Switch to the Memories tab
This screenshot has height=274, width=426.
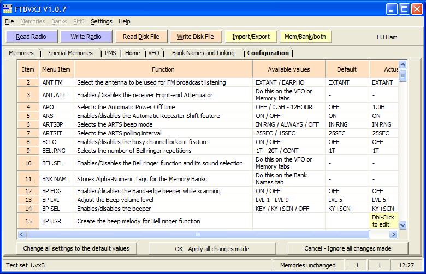(x=21, y=53)
